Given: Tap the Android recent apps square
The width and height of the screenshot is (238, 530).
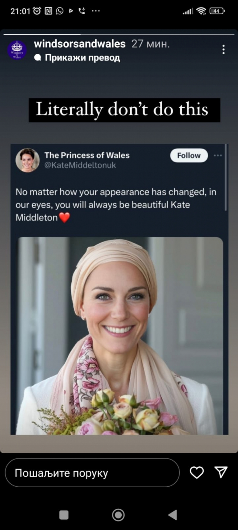Looking at the screenshot, I should click(x=64, y=515).
